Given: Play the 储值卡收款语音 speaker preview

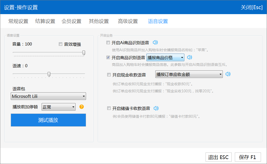Looking at the screenshot, I should point(156,108).
